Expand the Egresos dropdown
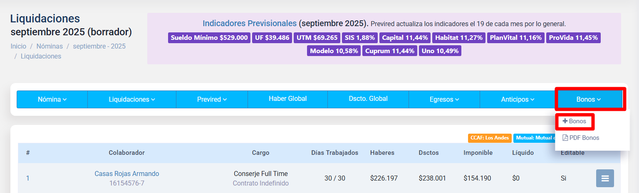639x193 pixels. tap(444, 100)
